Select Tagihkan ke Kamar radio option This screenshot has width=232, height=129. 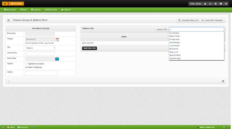[x=26, y=63]
